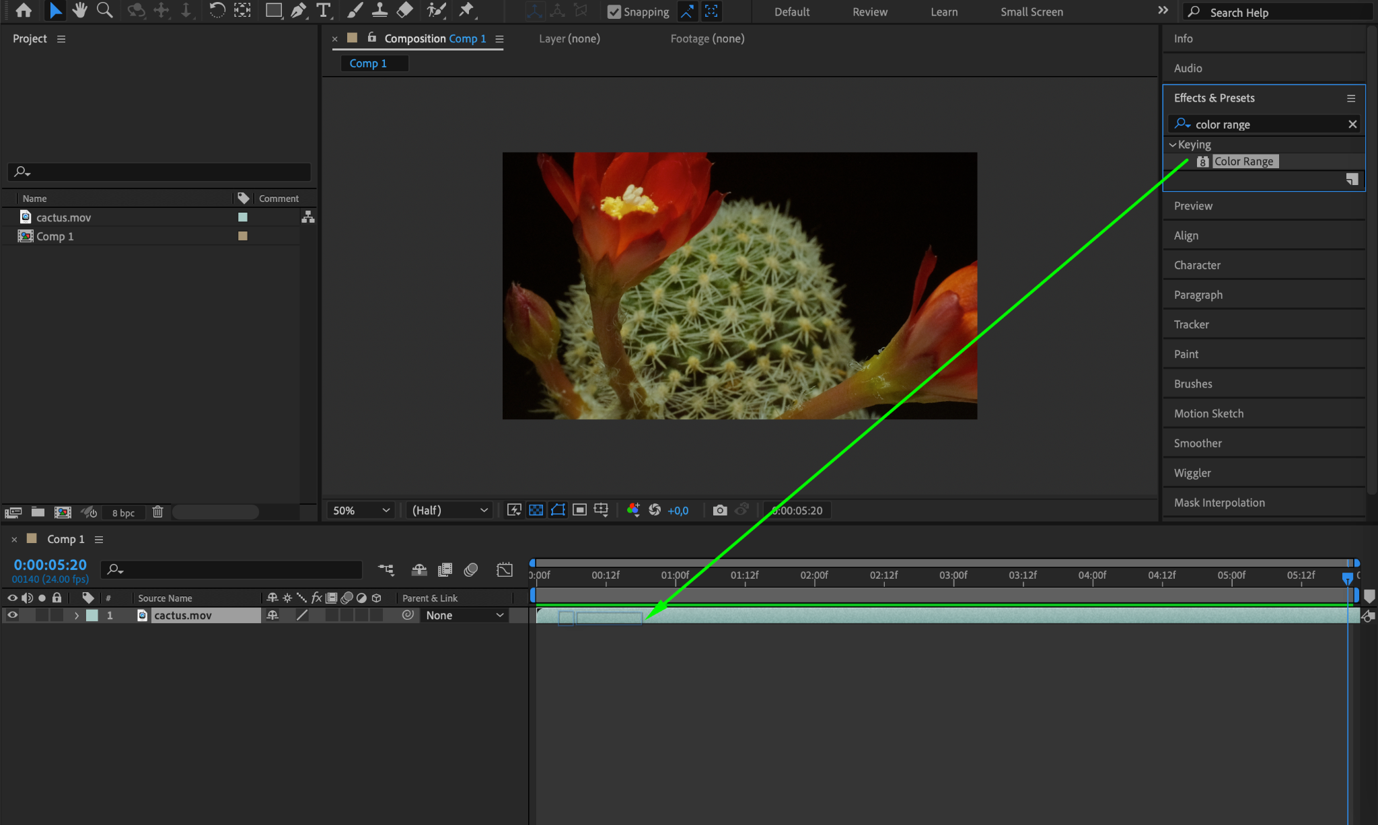Screen dimensions: 1378x825
Task: Click the trash icon in Project panel
Action: pyautogui.click(x=157, y=512)
